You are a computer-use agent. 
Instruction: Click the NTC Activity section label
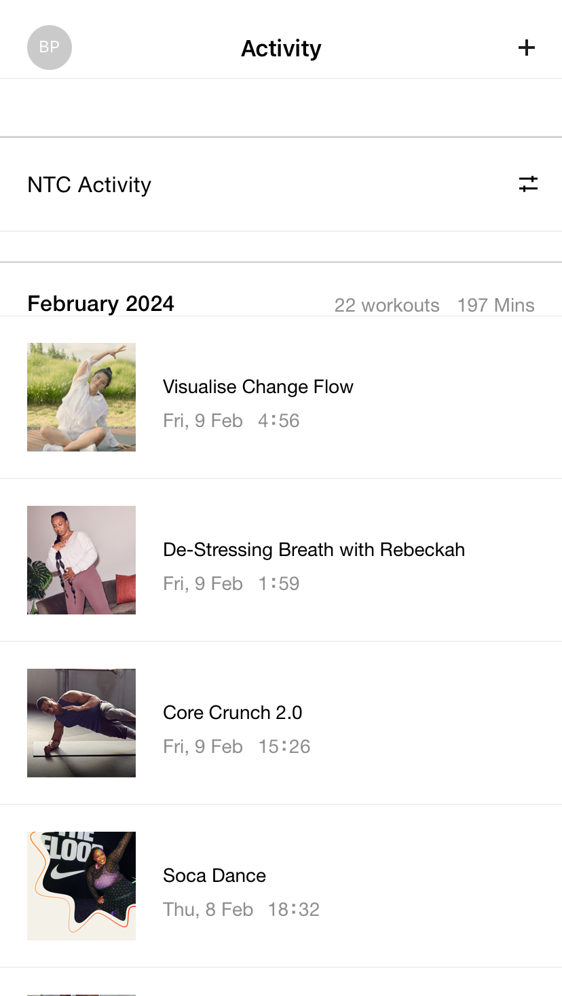89,185
